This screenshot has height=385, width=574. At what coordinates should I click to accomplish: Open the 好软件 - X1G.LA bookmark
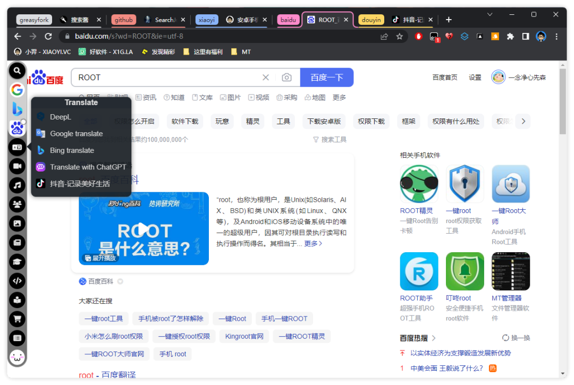pos(105,52)
